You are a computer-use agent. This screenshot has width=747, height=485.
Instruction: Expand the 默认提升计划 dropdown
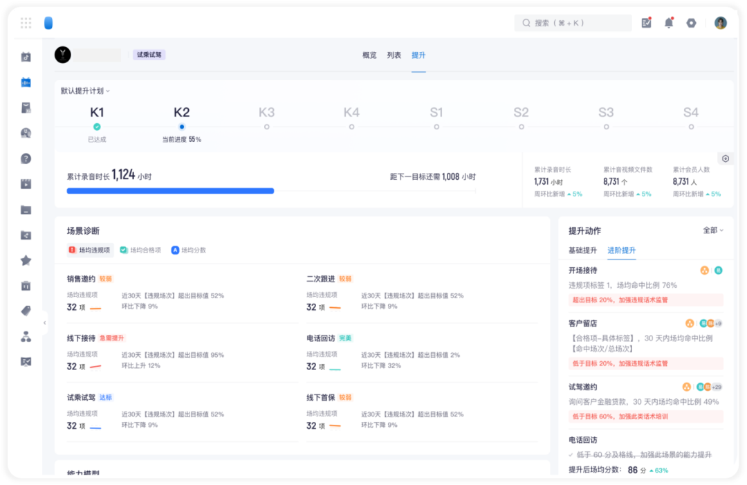pos(85,91)
